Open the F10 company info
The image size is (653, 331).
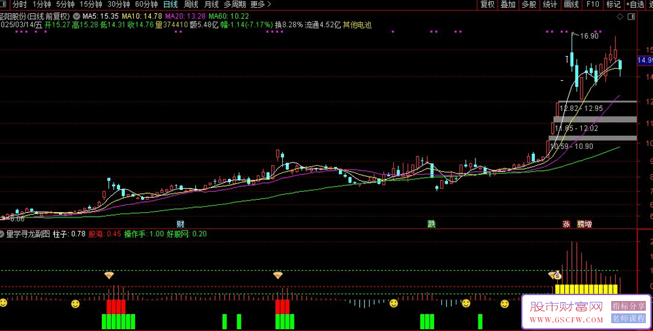593,5
